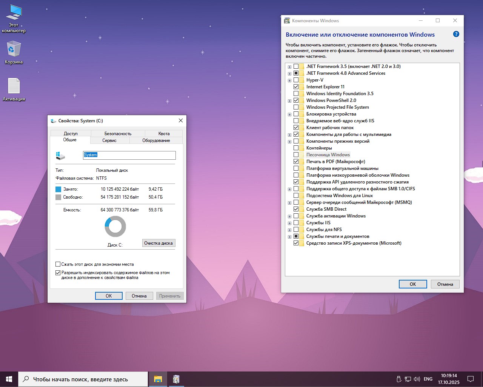Image resolution: width=483 pixels, height=387 pixels.
Task: Expand the .NET Framework 3.5 tree node
Action: [x=289, y=67]
